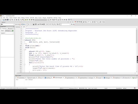Image resolution: width=138 pixels, height=104 pixels.
Task: Click WINDOWS-1252 encoding in status bar
Action: click(83, 88)
